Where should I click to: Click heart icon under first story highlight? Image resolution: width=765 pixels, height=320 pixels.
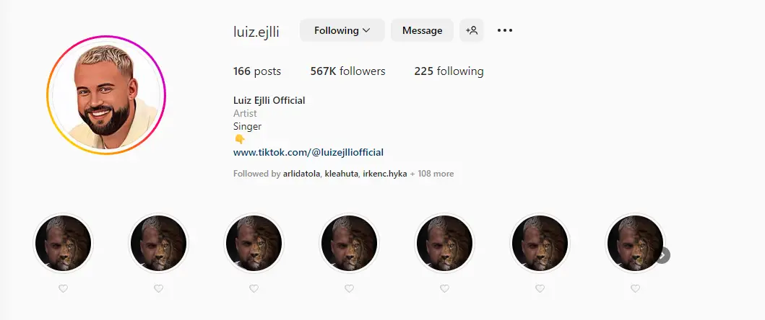(x=63, y=289)
